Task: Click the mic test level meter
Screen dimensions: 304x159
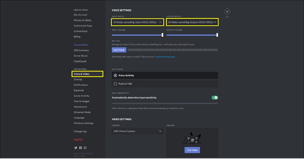Action: 173,50
